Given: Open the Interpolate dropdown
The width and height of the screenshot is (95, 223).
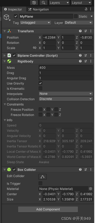Looking at the screenshot, I should [x=66, y=94].
